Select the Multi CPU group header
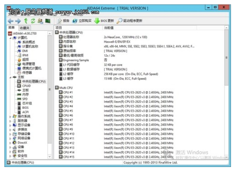Image resolution: width=235 pixels, height=171 pixels. tap(64, 88)
